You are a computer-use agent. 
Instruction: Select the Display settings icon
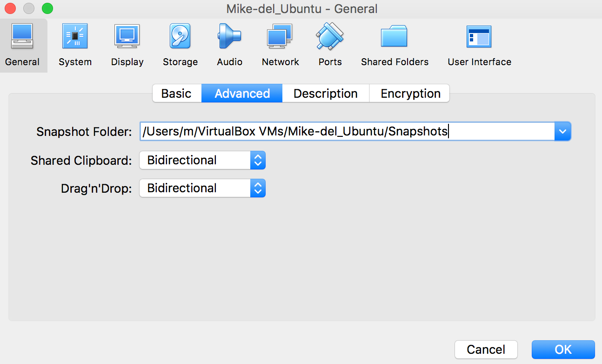coord(127,44)
